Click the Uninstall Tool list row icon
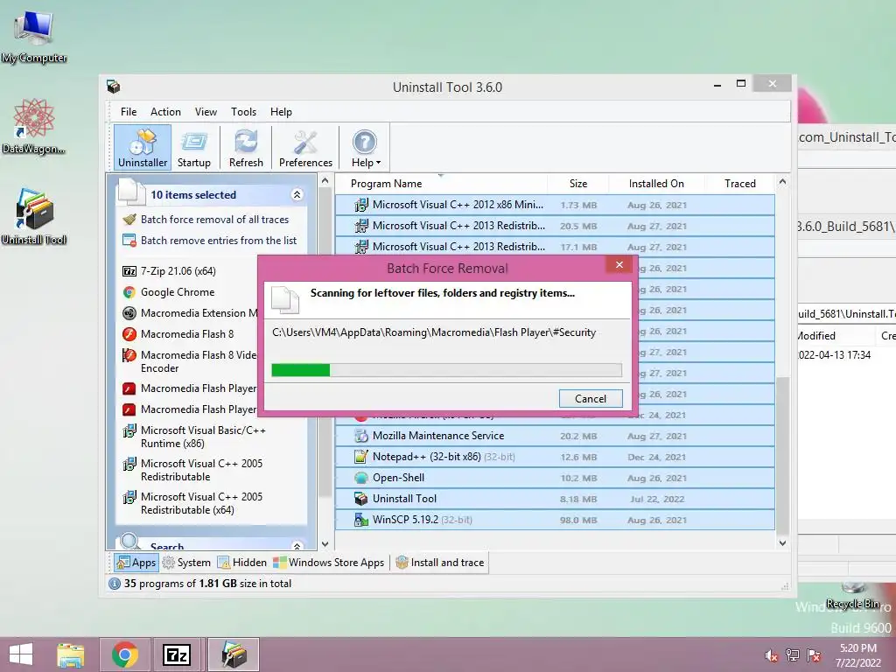 (x=361, y=499)
